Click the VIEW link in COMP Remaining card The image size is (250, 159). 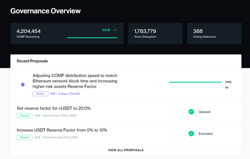[106, 30]
